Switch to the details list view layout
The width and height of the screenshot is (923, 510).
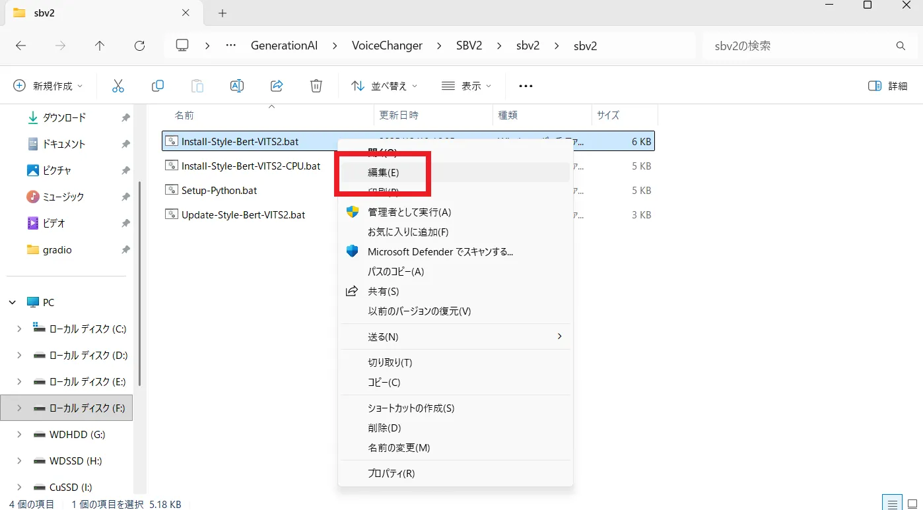coord(893,503)
